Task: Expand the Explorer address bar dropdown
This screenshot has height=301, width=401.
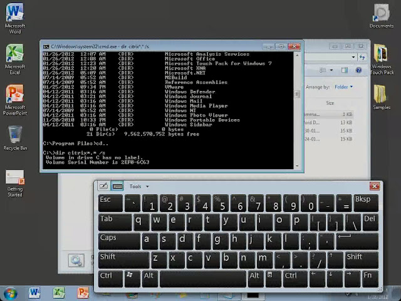Action: (353, 57)
